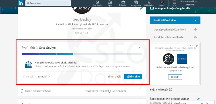The width and height of the screenshot is (216, 104).
Task: Click the LinkedIn logo icon
Action: click(21, 3)
